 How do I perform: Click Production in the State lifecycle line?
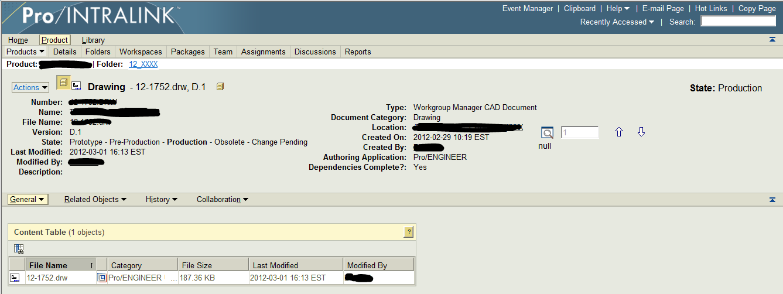coord(187,142)
